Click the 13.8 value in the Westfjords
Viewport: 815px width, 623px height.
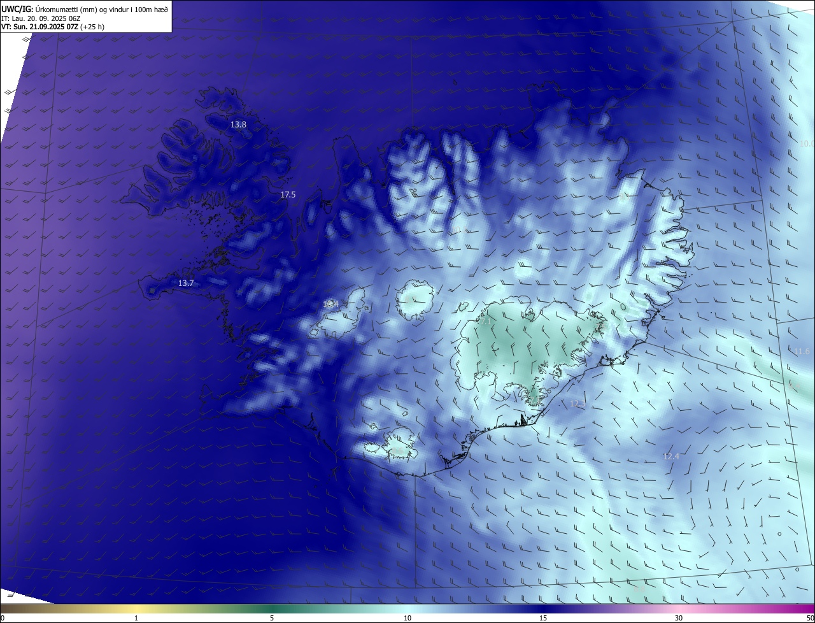click(238, 125)
